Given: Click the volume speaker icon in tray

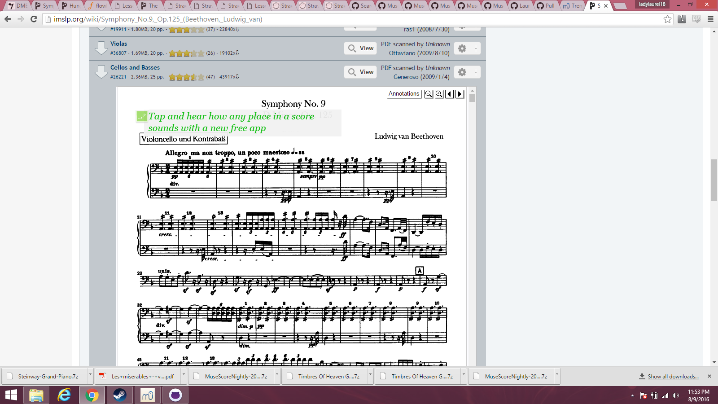Looking at the screenshot, I should tap(676, 395).
